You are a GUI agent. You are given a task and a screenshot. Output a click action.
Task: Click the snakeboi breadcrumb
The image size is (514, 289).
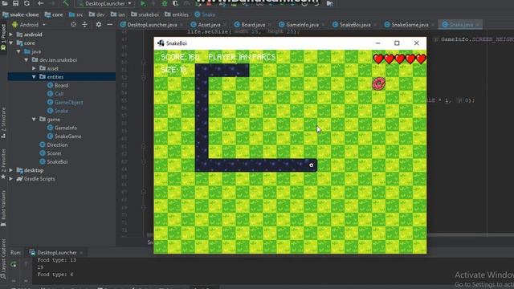[145, 14]
